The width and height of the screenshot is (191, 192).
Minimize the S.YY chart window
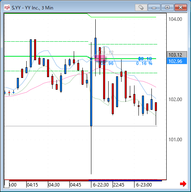[154, 7]
